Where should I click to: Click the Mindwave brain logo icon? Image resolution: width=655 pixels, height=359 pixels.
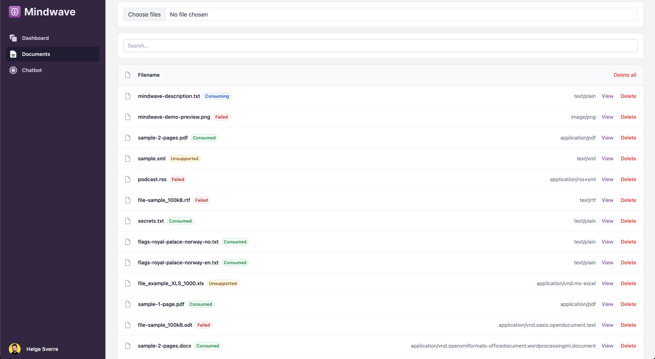coord(15,12)
